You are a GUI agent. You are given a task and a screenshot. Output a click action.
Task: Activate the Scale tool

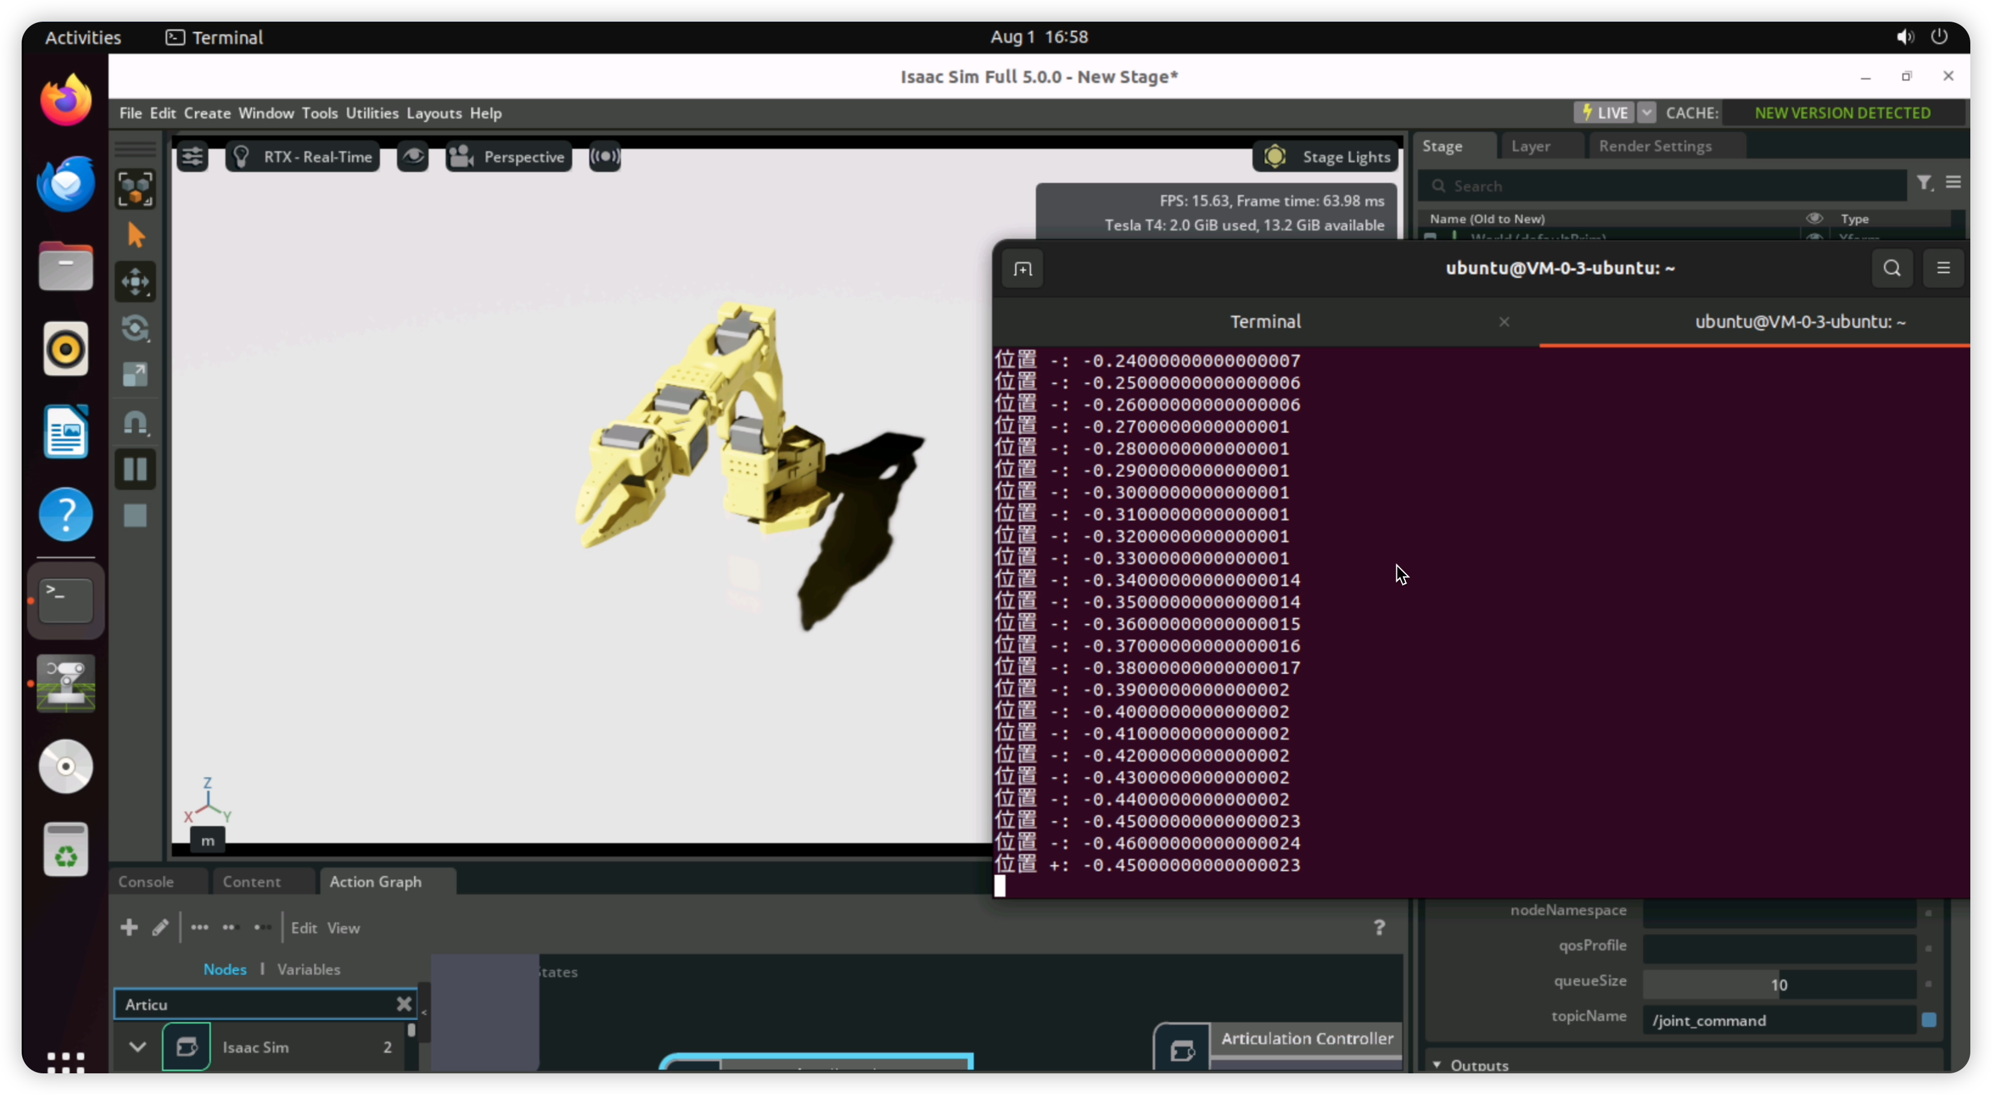135,375
